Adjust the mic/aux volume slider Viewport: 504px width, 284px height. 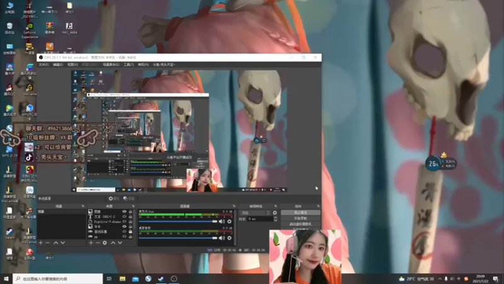click(x=178, y=222)
